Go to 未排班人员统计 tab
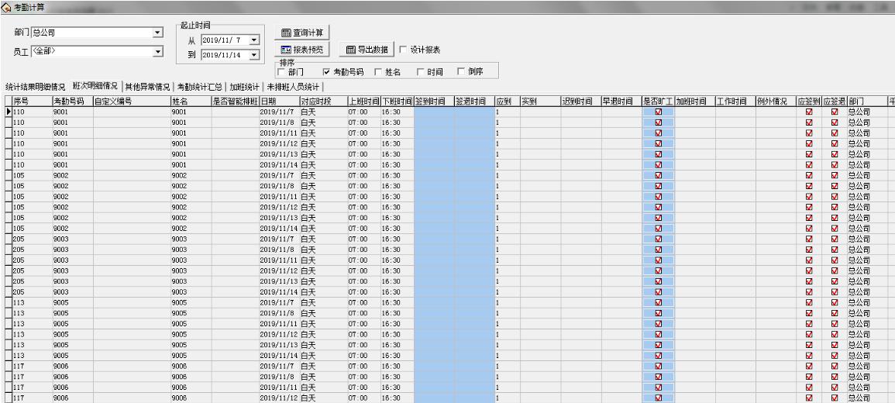The height and width of the screenshot is (403, 895). tap(293, 88)
